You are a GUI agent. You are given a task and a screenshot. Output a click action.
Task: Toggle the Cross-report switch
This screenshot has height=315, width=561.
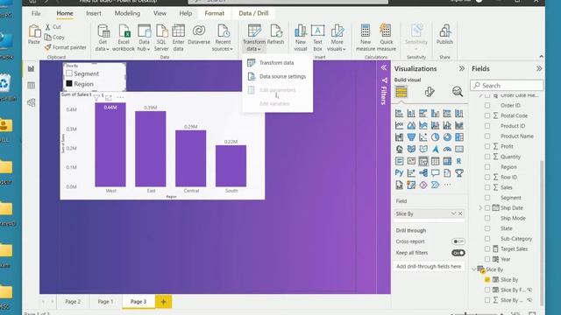click(458, 241)
